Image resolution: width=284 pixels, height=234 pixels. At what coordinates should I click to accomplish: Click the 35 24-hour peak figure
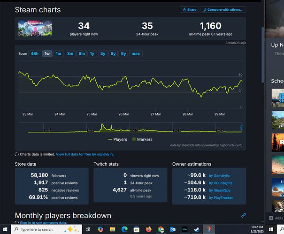click(x=147, y=26)
